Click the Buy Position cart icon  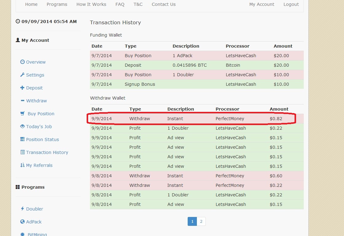[22, 113]
